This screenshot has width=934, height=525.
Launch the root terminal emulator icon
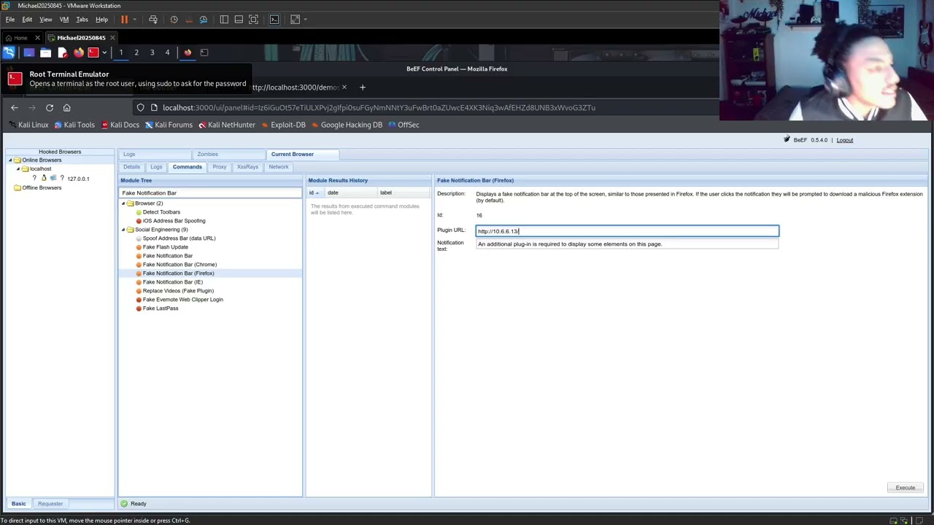(93, 52)
